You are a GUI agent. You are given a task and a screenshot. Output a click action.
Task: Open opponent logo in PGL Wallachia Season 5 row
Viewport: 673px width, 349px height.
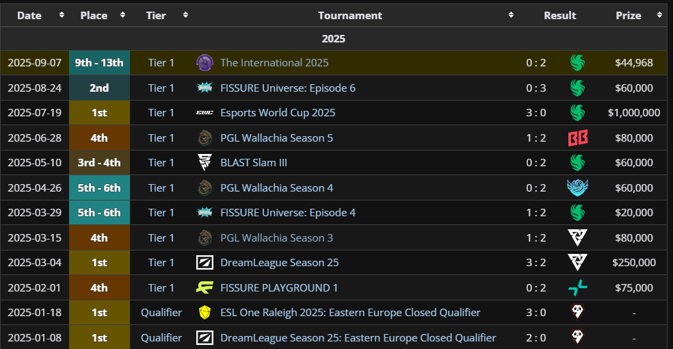point(577,138)
